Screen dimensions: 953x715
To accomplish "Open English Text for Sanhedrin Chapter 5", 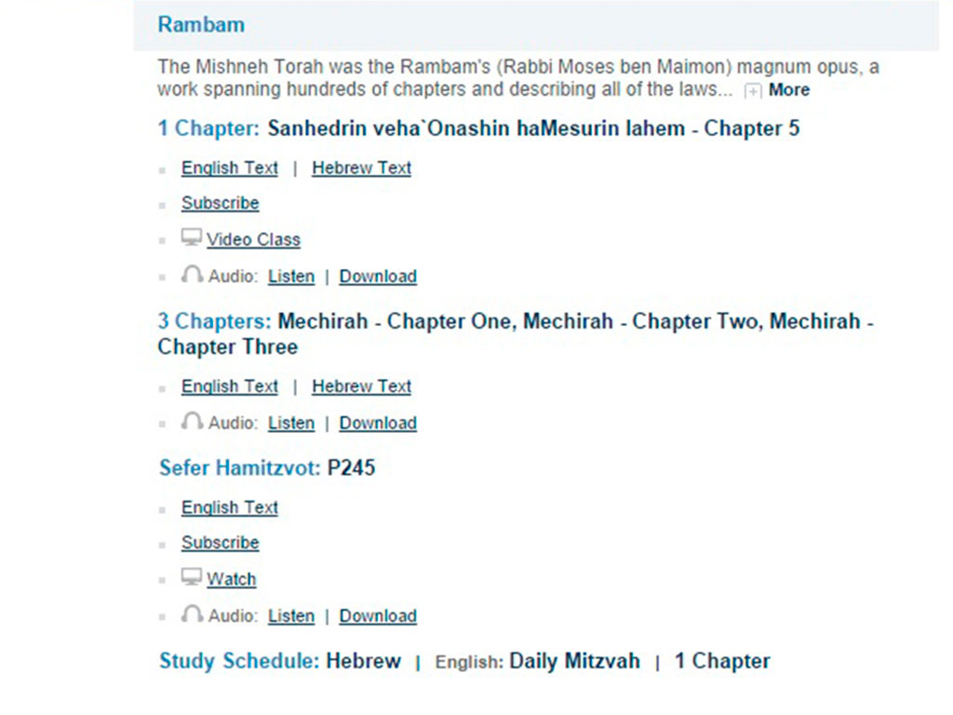I will [230, 168].
